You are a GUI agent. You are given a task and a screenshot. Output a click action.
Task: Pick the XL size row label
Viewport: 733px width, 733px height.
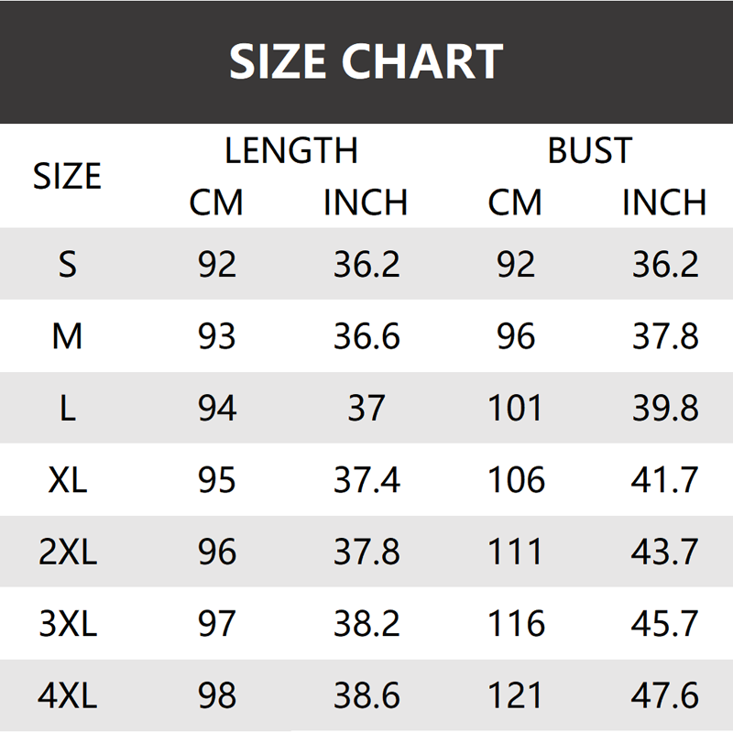click(x=67, y=480)
